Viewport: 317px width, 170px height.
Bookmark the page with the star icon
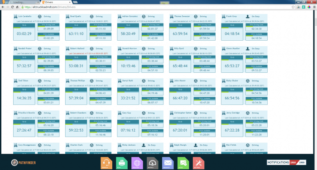coord(293,7)
